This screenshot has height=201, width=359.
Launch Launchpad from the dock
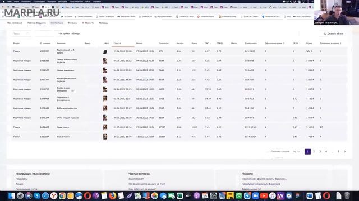click(20, 196)
